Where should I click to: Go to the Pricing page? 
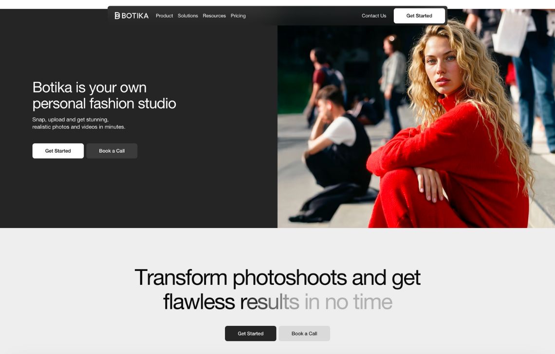(x=238, y=16)
